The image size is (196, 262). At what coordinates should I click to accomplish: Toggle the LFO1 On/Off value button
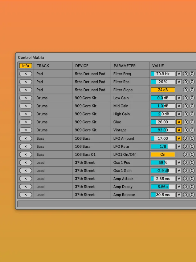(x=163, y=154)
